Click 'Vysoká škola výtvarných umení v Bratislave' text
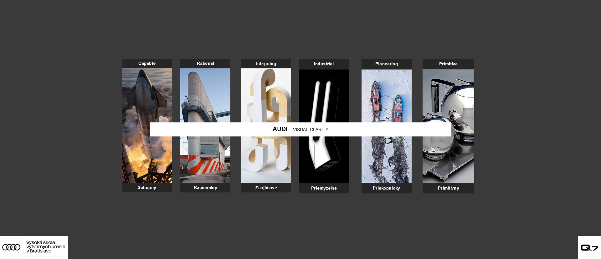The height and width of the screenshot is (259, 601). 46,246
